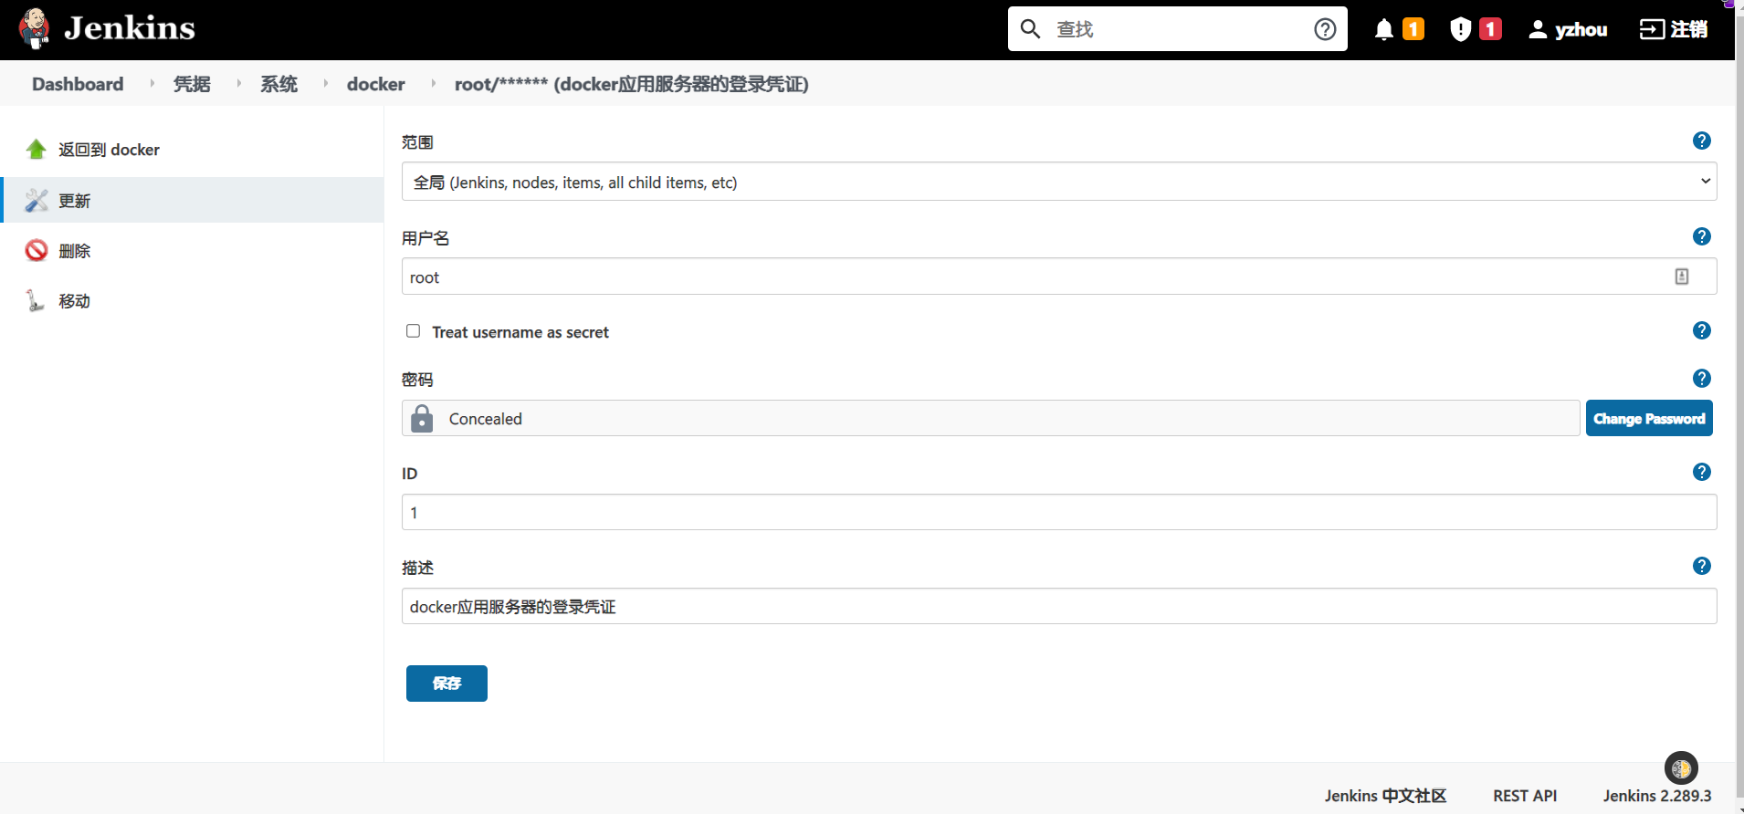Click the move icon in sidebar
Image resolution: width=1744 pixels, height=814 pixels.
click(x=37, y=301)
